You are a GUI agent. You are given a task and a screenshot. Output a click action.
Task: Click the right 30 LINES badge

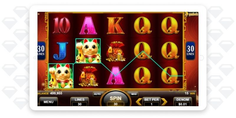tap(190, 51)
